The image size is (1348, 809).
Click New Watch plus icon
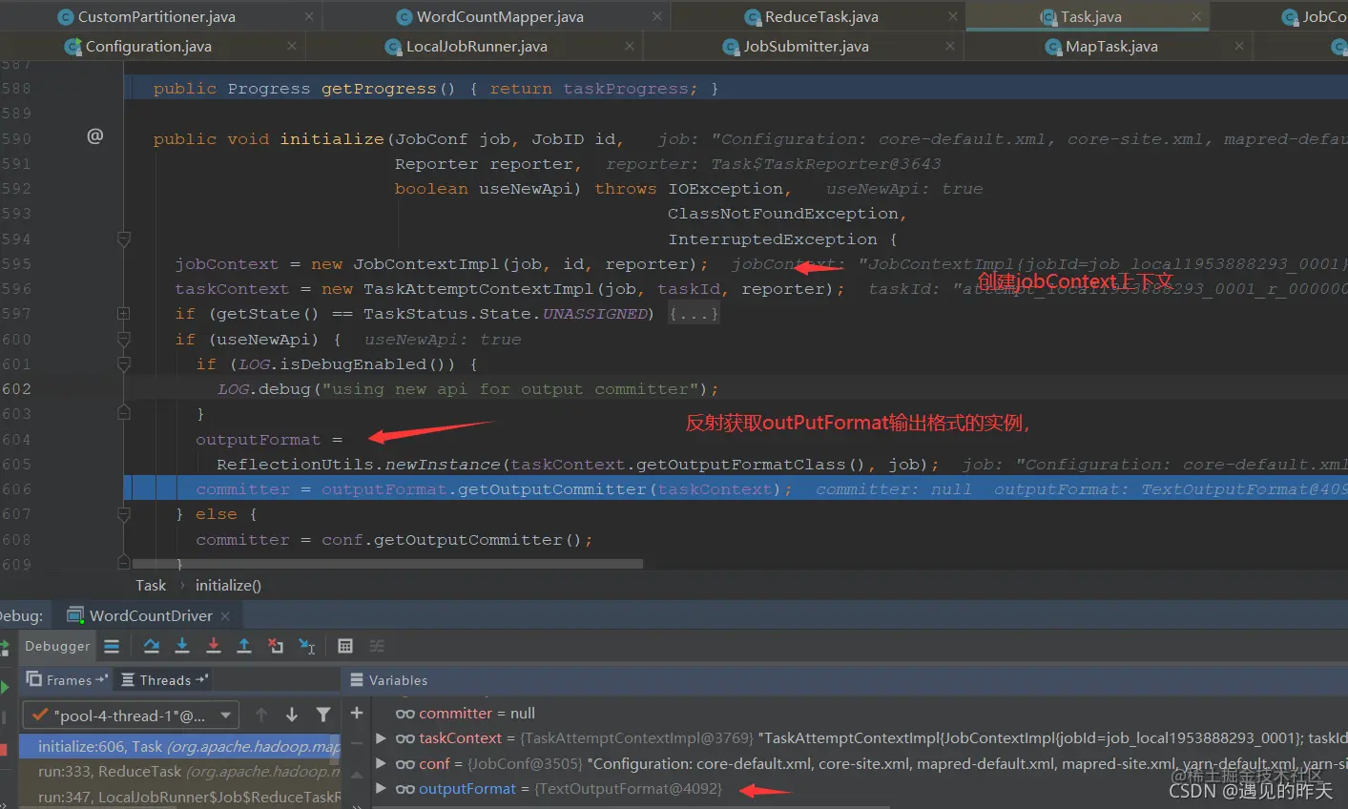[x=357, y=713]
